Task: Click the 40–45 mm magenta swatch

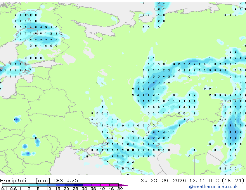Action: click(105, 185)
